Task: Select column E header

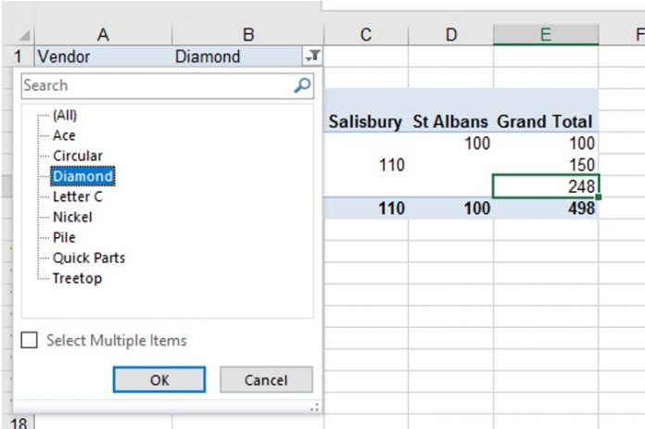Action: coord(546,34)
